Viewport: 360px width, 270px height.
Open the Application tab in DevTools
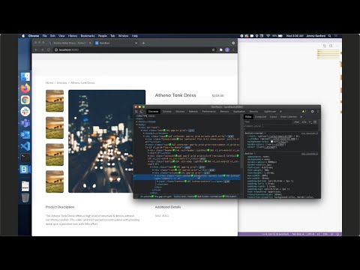pyautogui.click(x=239, y=112)
